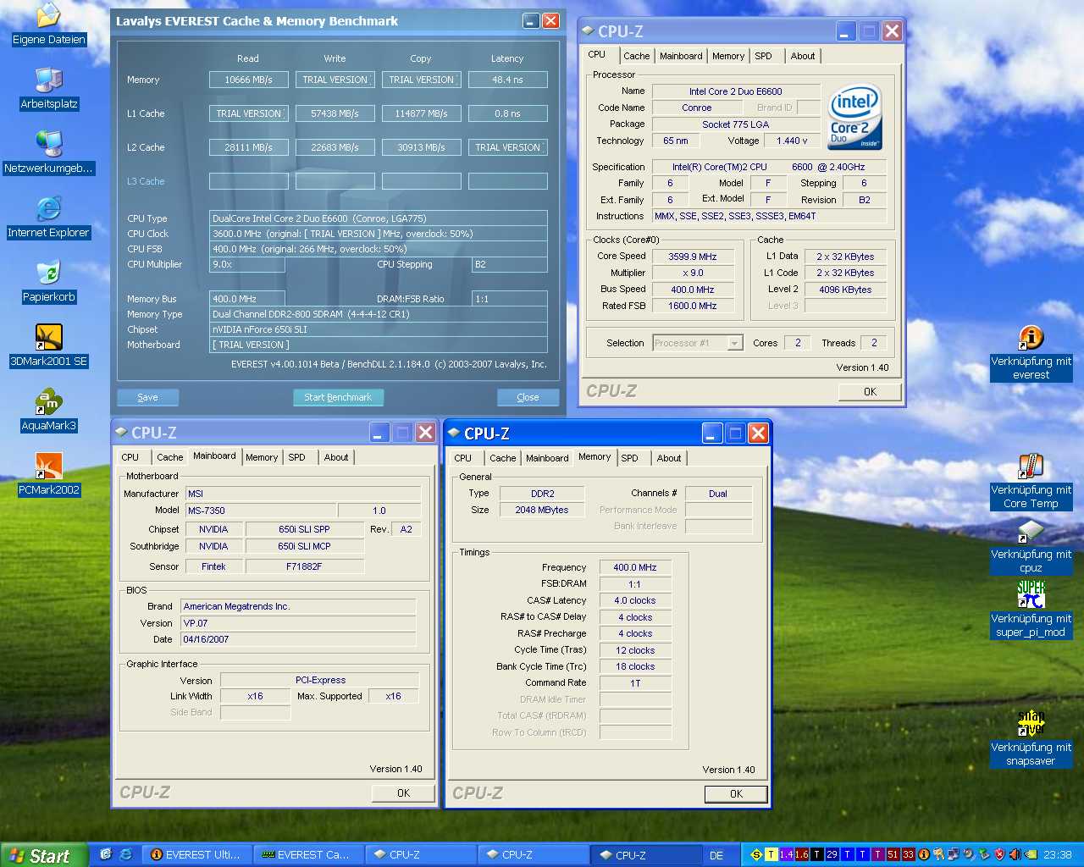Launch the AquaMark3 desktop shortcut
This screenshot has height=867, width=1084.
point(49,411)
